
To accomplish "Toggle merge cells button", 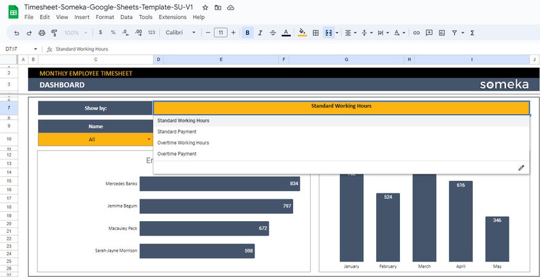I will click(x=328, y=33).
